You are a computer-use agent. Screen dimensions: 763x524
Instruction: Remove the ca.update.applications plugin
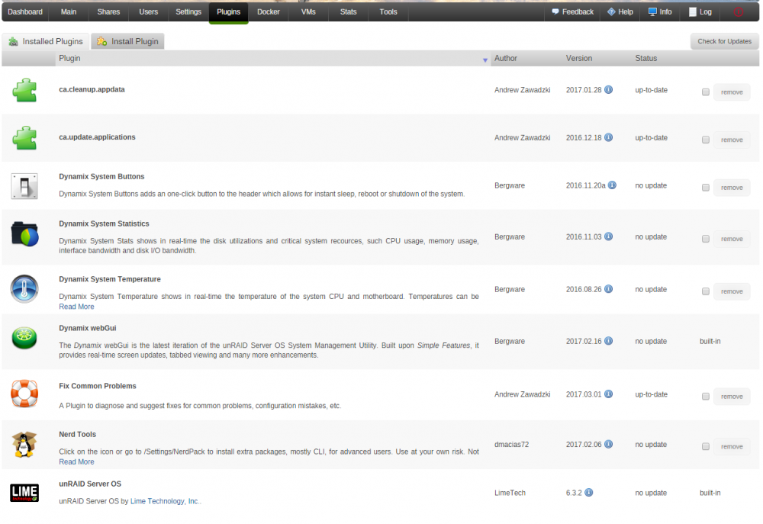732,140
